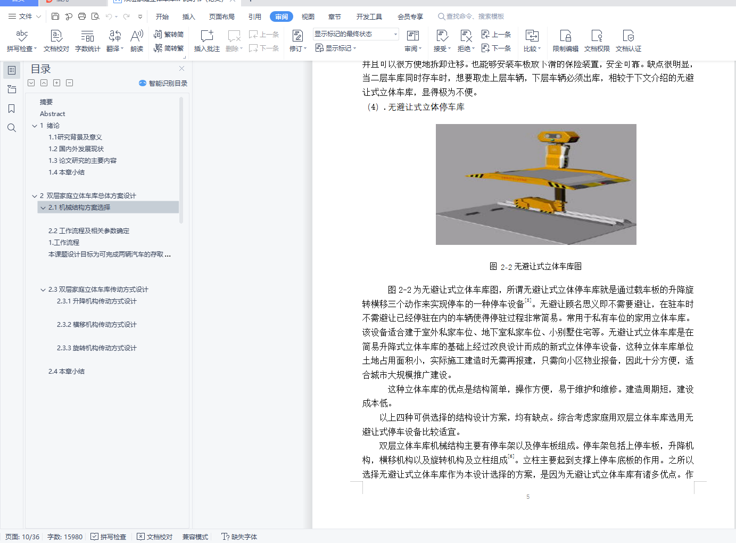736x543 pixels.
Task: Open the search icon in left sidebar
Action: (x=12, y=128)
